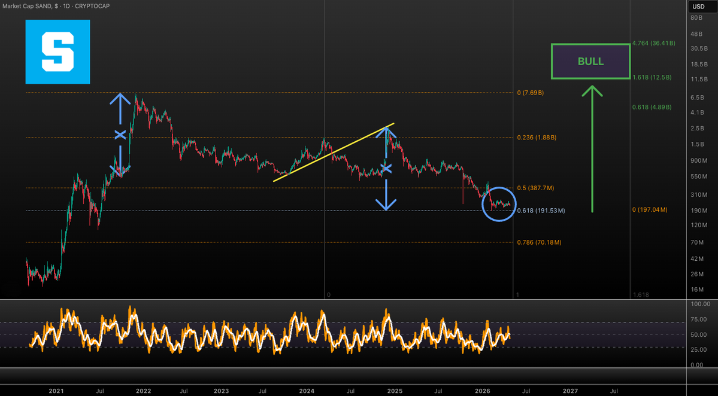Click the 2026 label on time axis
The height and width of the screenshot is (396, 718).
coord(483,391)
